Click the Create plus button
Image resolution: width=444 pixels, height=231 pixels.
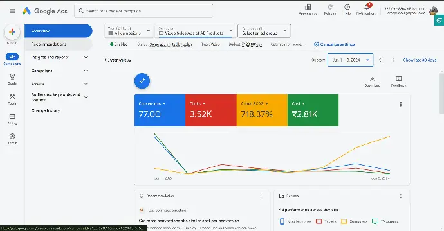pyautogui.click(x=12, y=32)
